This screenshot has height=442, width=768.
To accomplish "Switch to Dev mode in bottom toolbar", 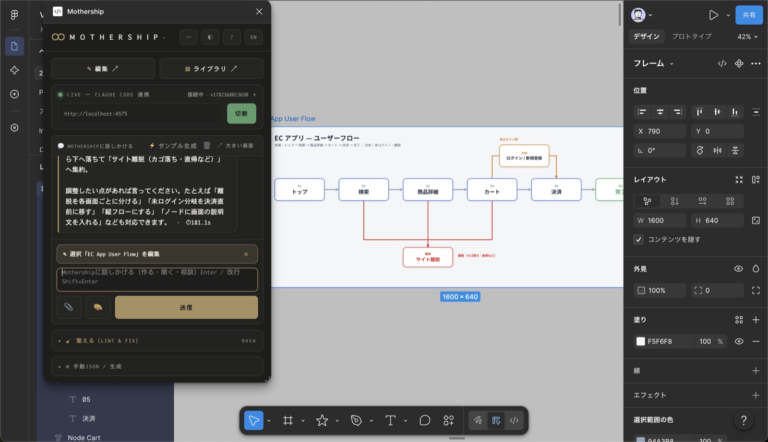I will pyautogui.click(x=514, y=420).
